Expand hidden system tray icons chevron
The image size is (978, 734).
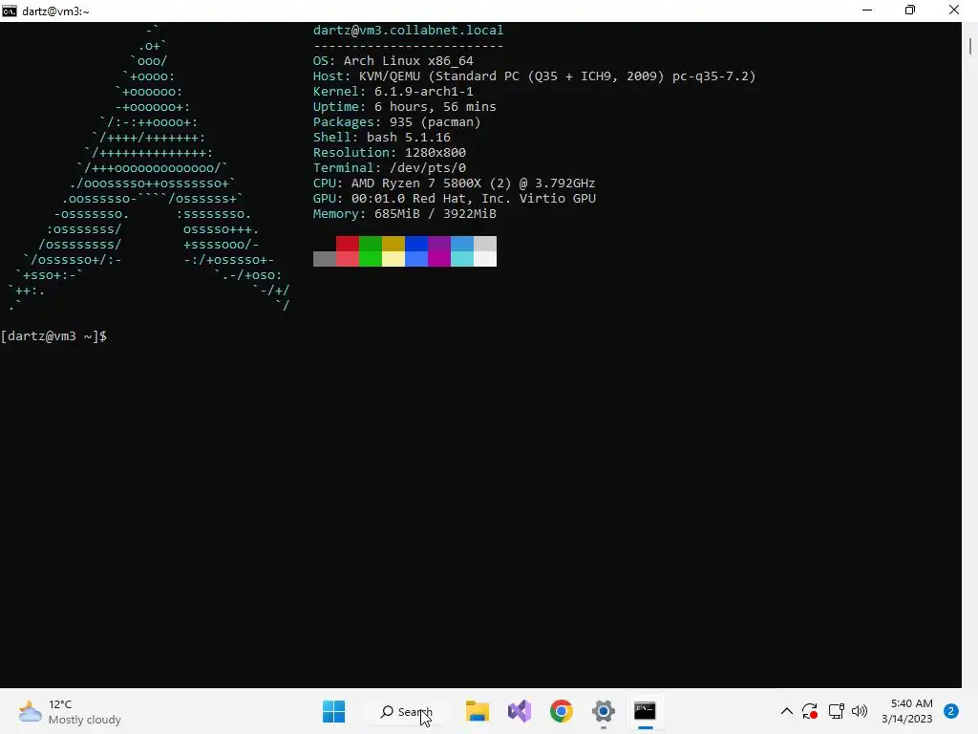pos(787,711)
